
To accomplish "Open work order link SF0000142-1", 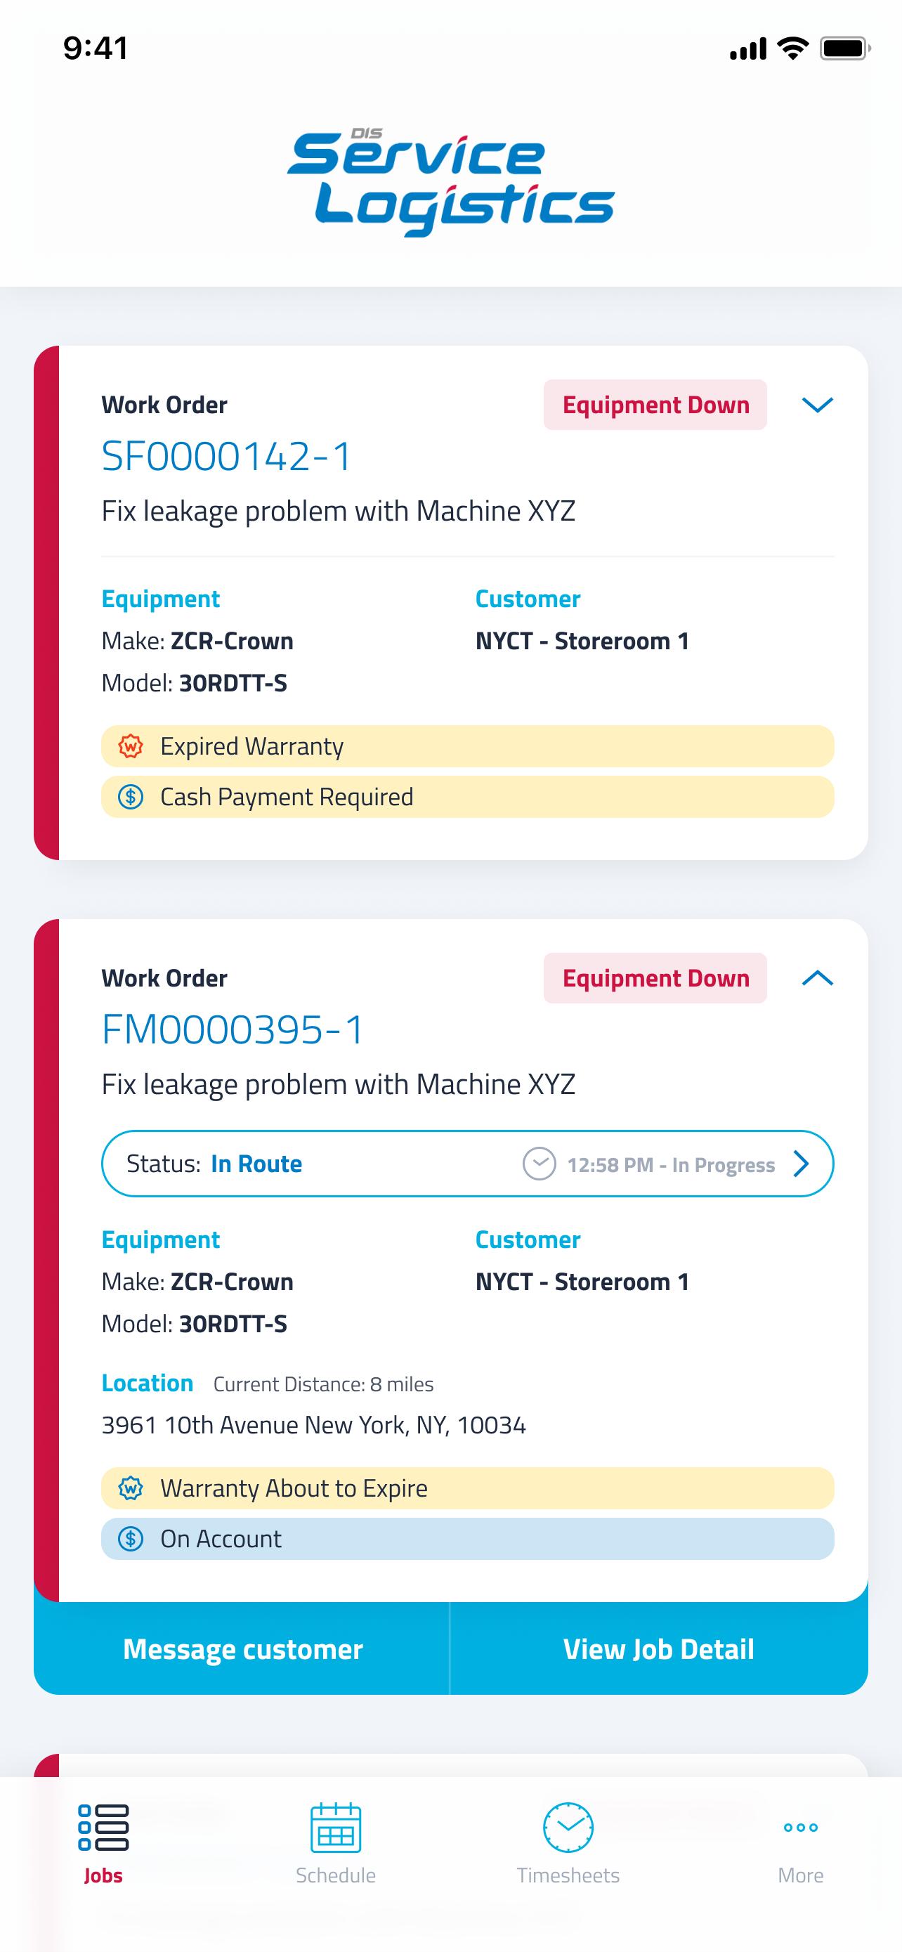I will (x=227, y=456).
